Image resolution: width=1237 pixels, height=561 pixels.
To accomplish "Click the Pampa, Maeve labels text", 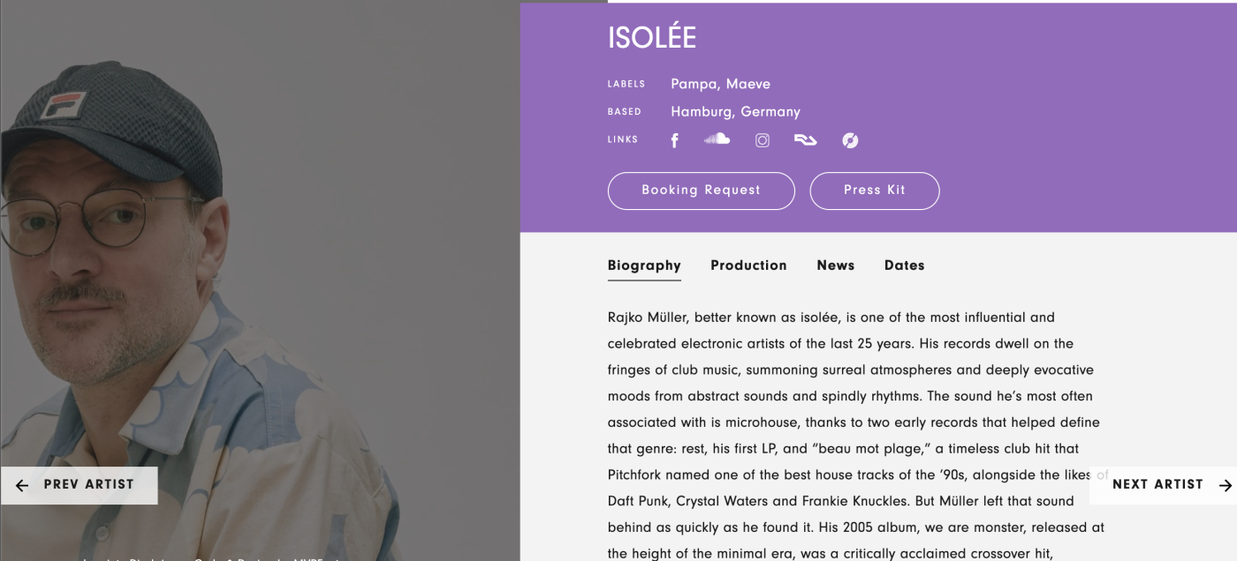I will (x=720, y=85).
